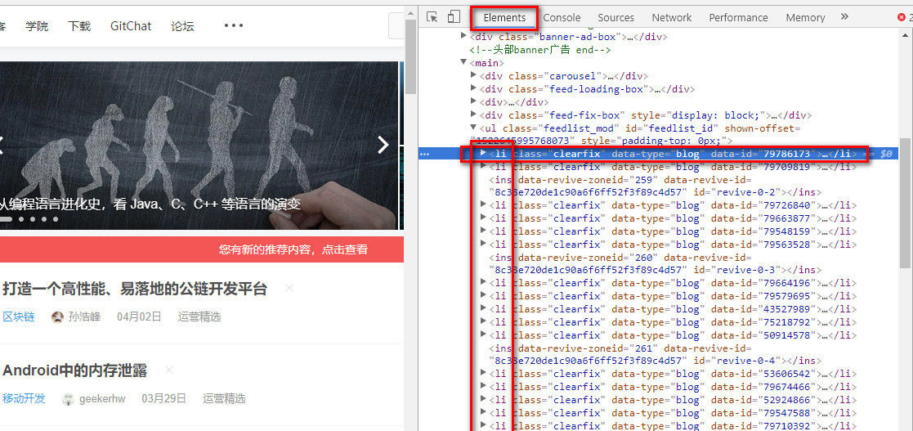Expand the li with data-id 79709819

coord(483,167)
